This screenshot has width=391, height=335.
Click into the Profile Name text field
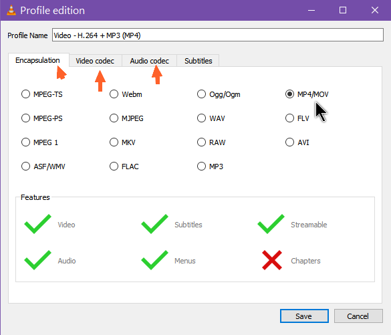click(x=218, y=35)
